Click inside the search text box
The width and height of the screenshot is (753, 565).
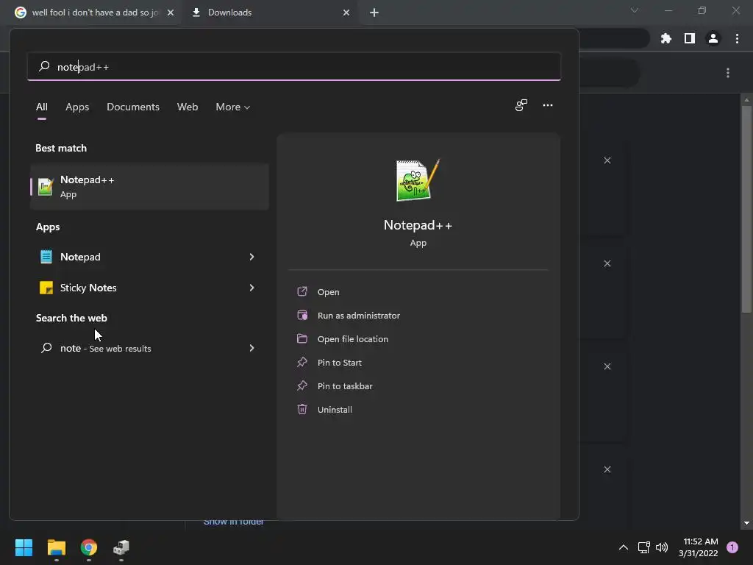point(294,67)
